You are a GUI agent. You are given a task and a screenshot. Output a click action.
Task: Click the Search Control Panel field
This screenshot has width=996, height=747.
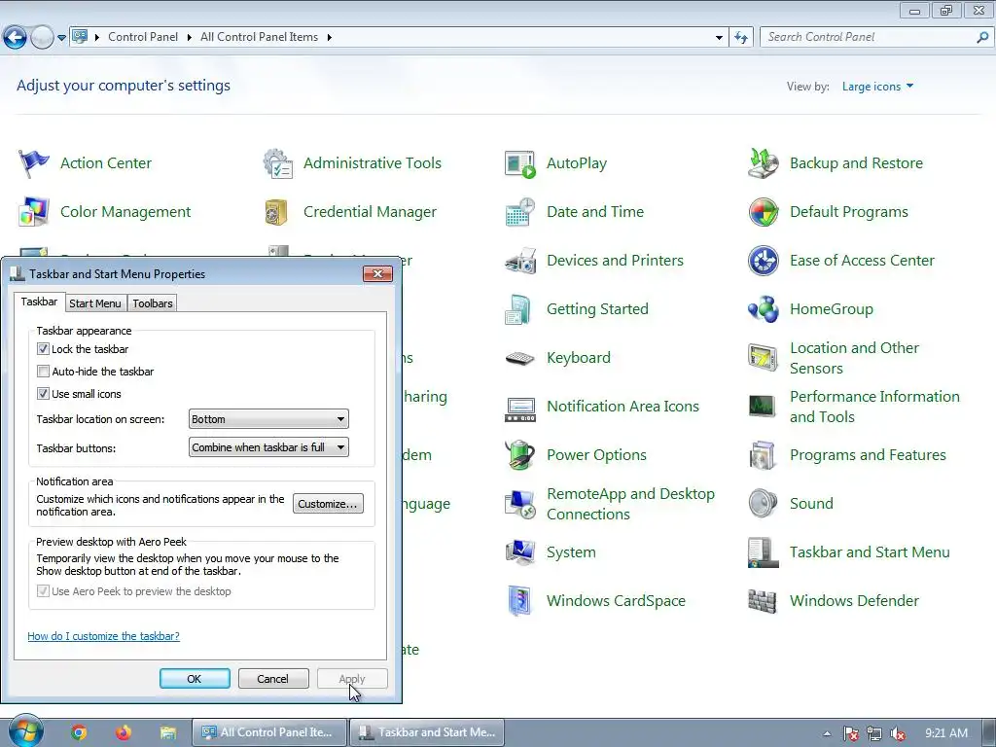tap(875, 38)
